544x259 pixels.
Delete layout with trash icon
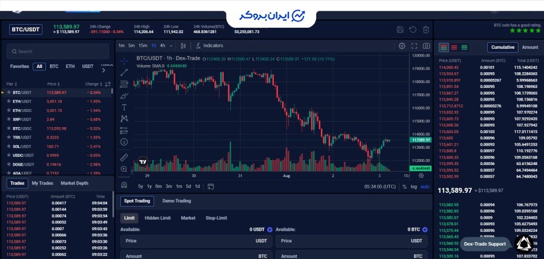pyautogui.click(x=426, y=29)
